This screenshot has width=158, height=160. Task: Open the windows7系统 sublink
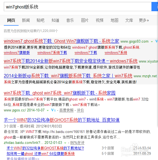[116, 53]
